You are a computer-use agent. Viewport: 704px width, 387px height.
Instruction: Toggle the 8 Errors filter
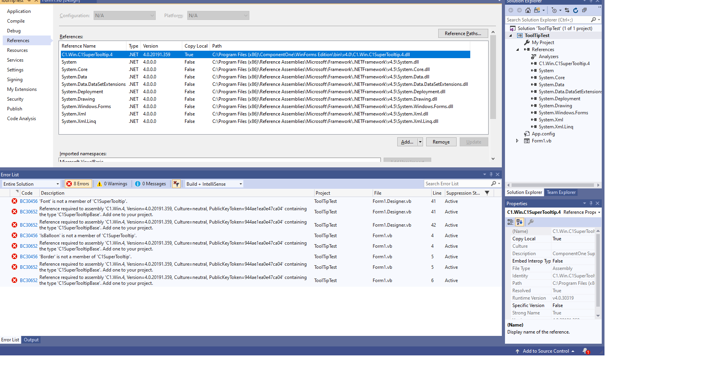(78, 184)
